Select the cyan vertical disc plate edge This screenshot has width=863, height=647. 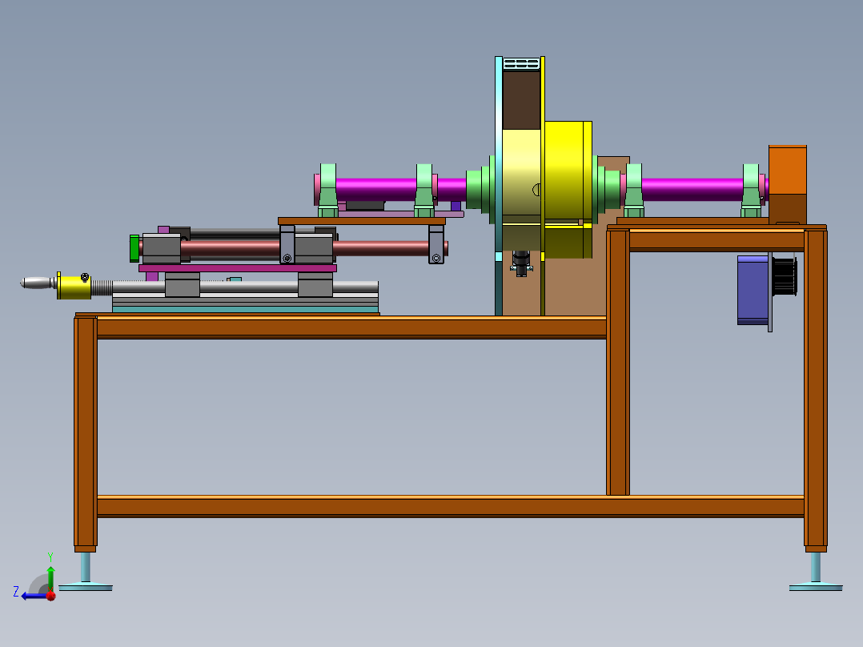[x=499, y=186]
